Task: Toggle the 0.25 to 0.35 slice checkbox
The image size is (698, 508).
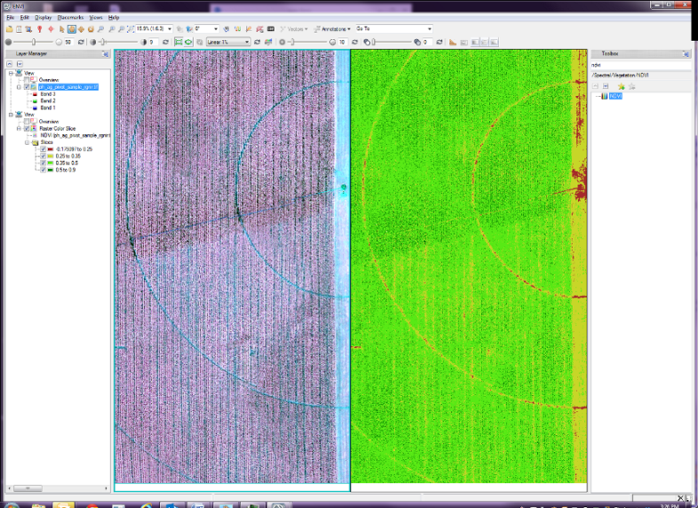Action: click(44, 155)
